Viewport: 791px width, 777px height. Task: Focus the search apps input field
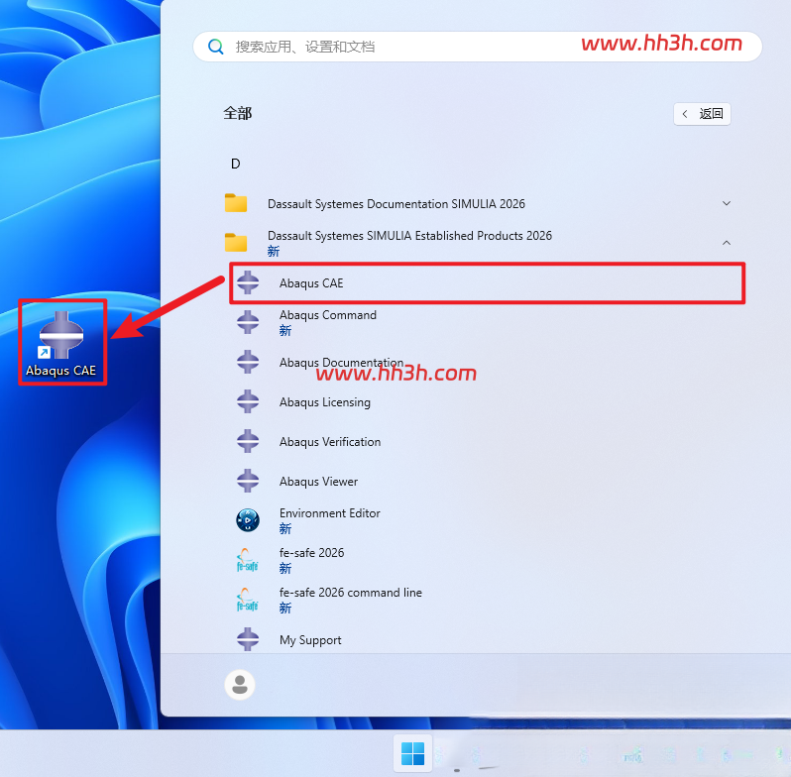click(x=477, y=47)
